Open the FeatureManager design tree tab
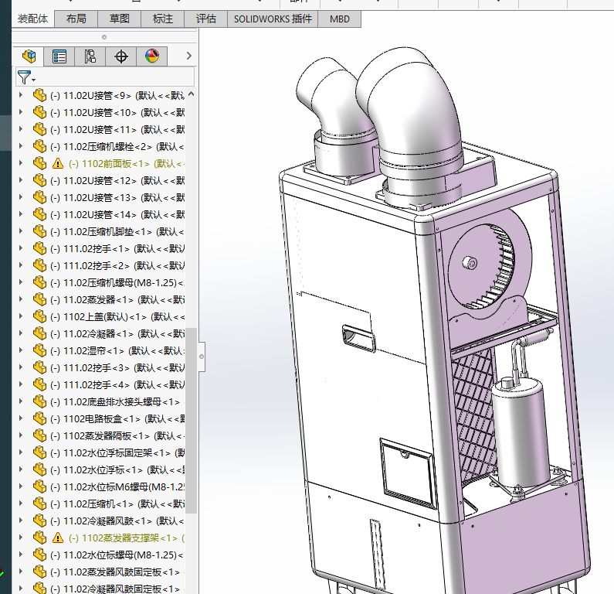 [29, 56]
